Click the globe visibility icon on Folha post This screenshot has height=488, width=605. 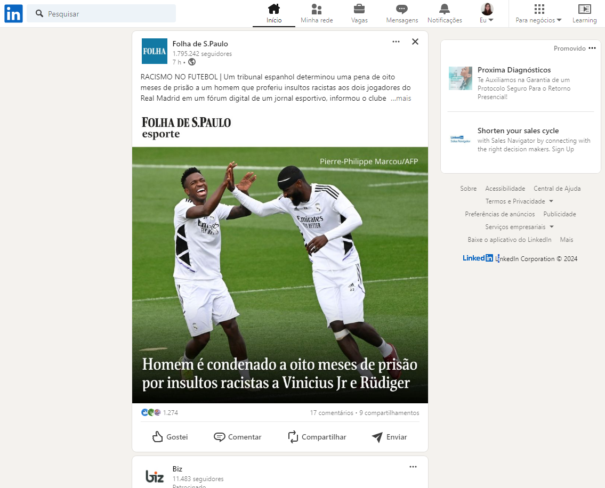coord(192,62)
